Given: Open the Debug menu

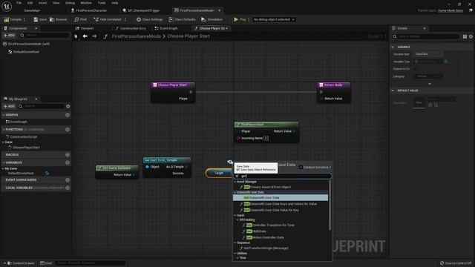Looking at the screenshot, I should (70, 3).
